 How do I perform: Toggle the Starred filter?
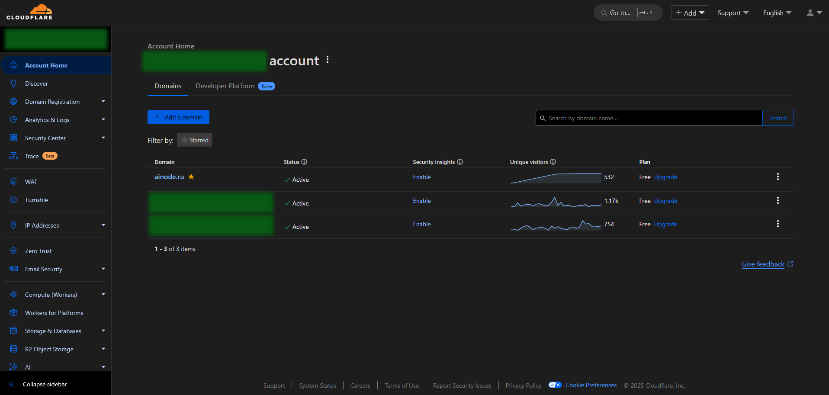click(x=195, y=140)
